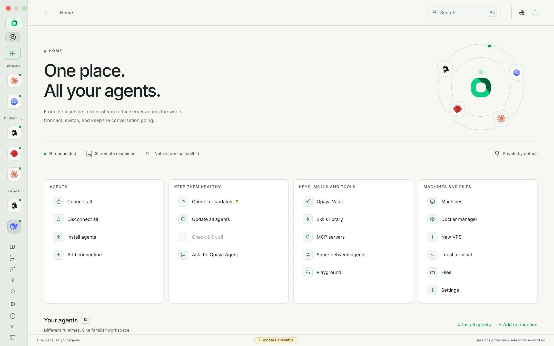This screenshot has width=554, height=346.
Task: Click Disconnect all
Action: 104,219
